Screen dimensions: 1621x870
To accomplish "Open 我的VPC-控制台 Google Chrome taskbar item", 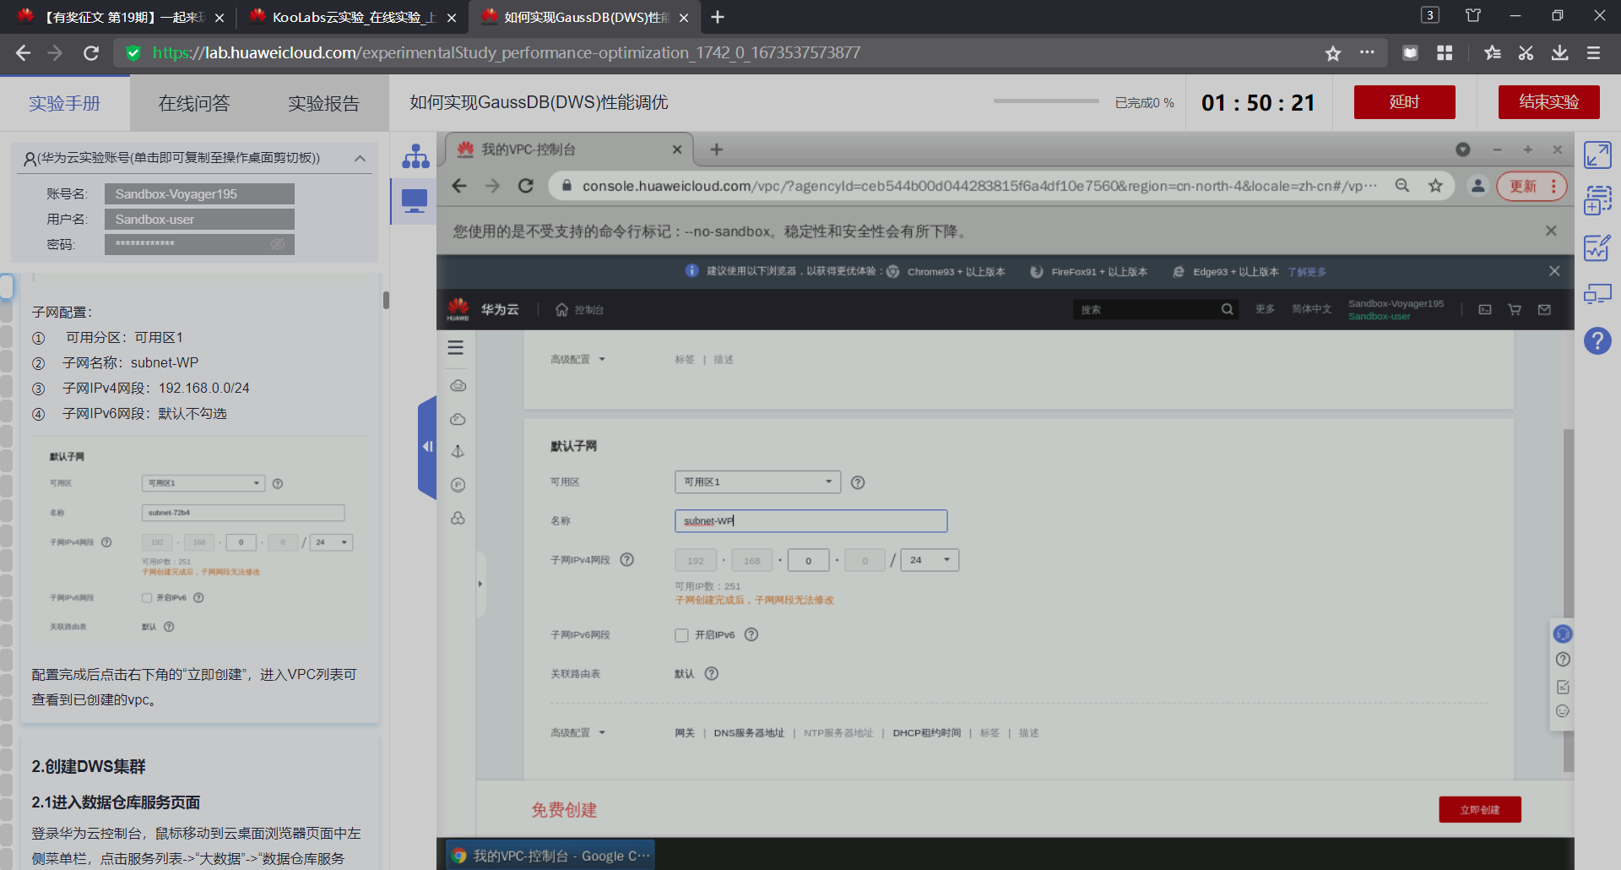I will coord(550,855).
